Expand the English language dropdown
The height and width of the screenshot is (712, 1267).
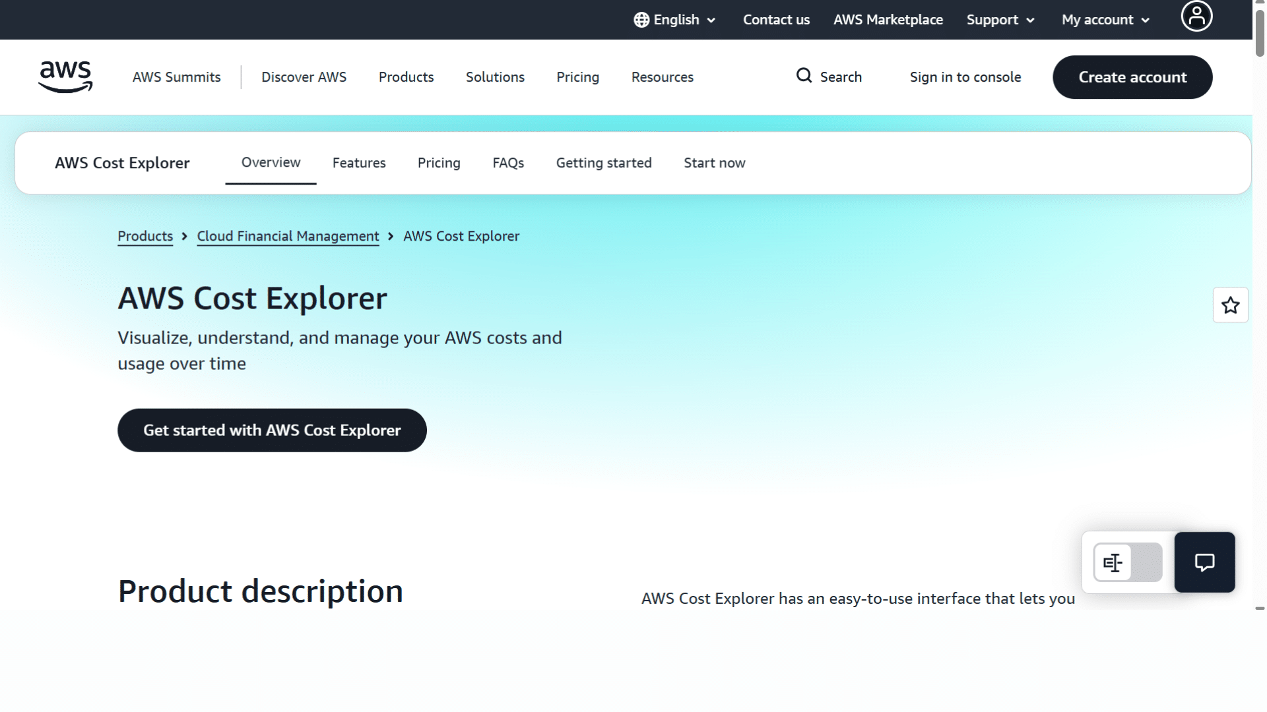pyautogui.click(x=675, y=20)
